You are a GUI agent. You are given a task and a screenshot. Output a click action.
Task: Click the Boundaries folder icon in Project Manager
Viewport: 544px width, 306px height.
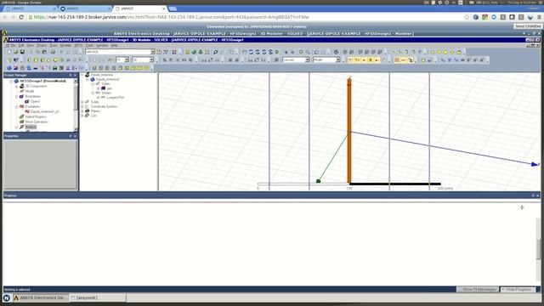tap(21, 96)
